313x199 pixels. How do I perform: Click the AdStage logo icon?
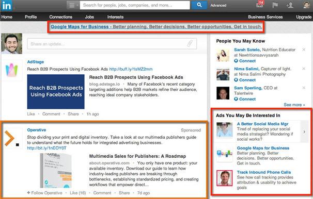click(11, 70)
